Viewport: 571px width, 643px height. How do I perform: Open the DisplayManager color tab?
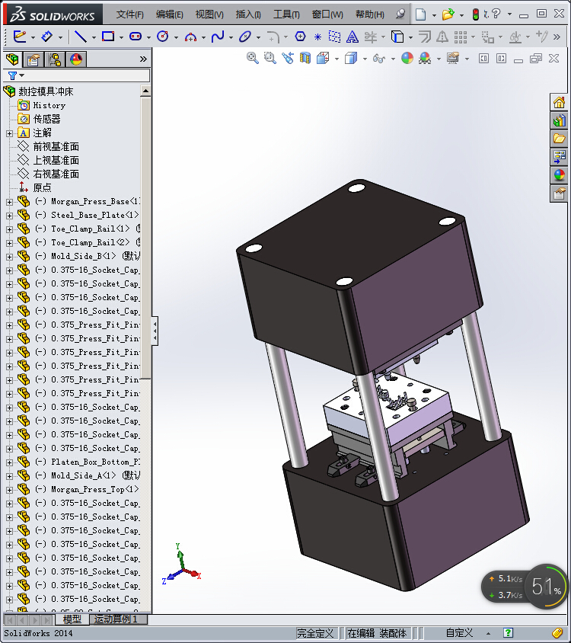point(76,59)
